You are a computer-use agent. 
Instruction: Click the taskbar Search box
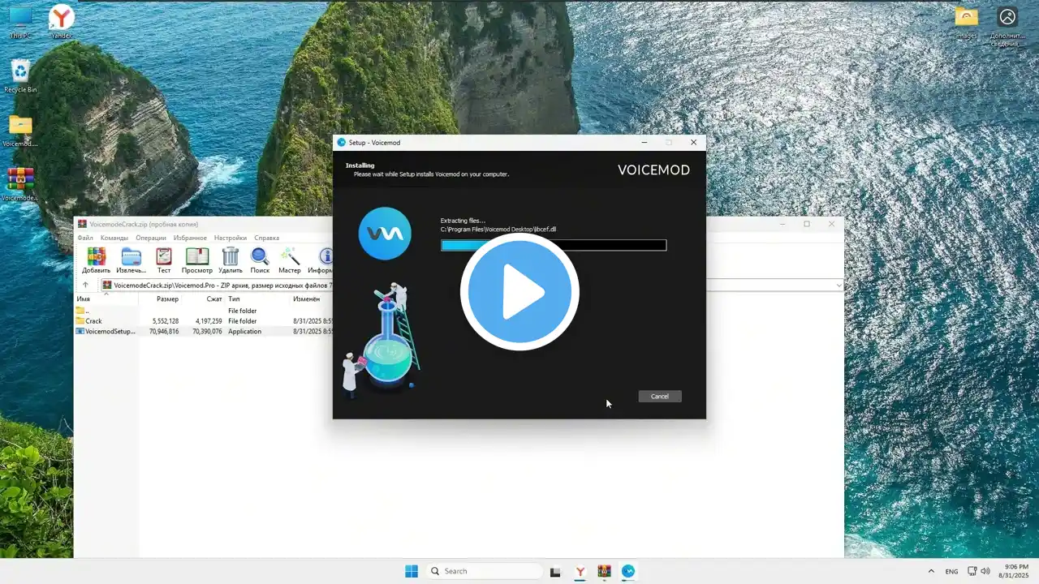(x=485, y=571)
